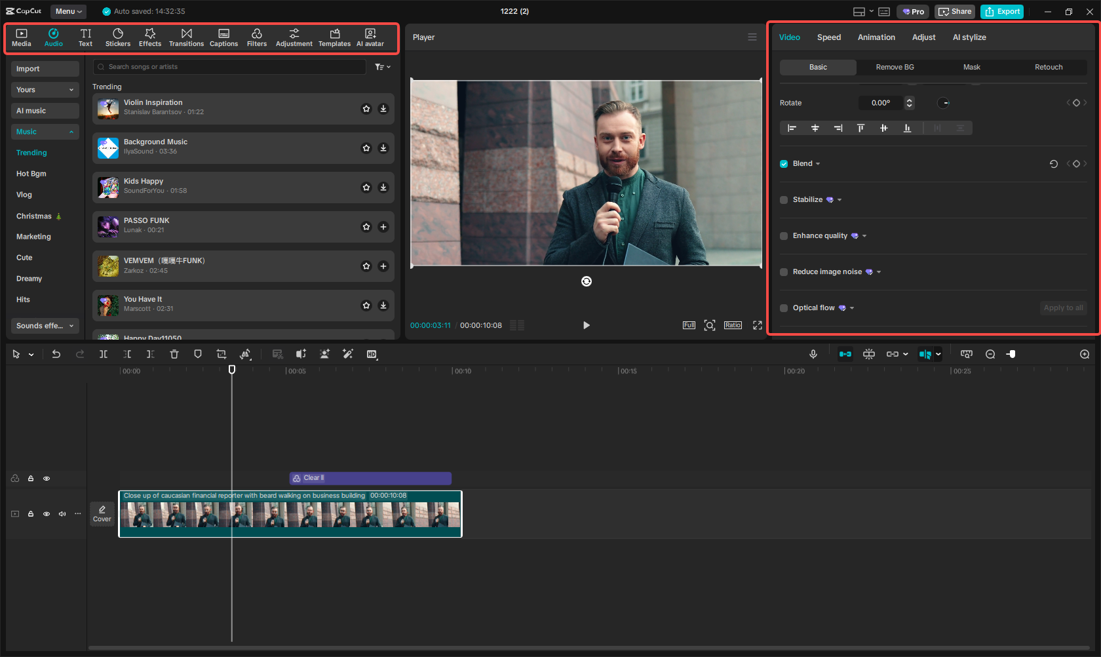This screenshot has height=657, width=1101.
Task: Open the Menu dropdown in the top bar
Action: [x=68, y=11]
